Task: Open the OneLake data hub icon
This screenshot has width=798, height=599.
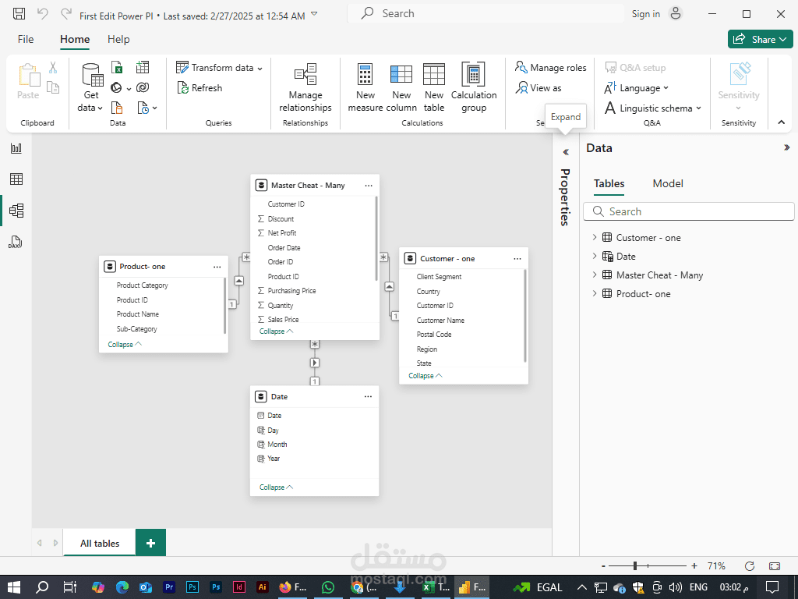Action: pos(117,87)
